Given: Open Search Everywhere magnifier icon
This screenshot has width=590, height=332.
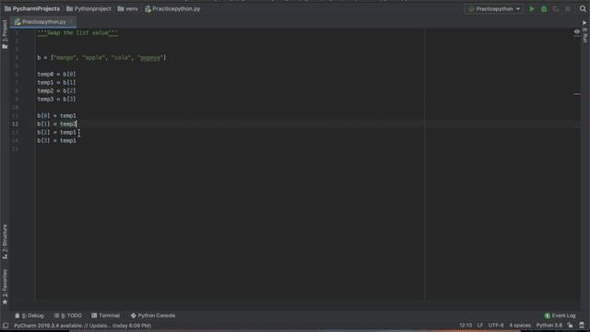Looking at the screenshot, I should click(583, 9).
